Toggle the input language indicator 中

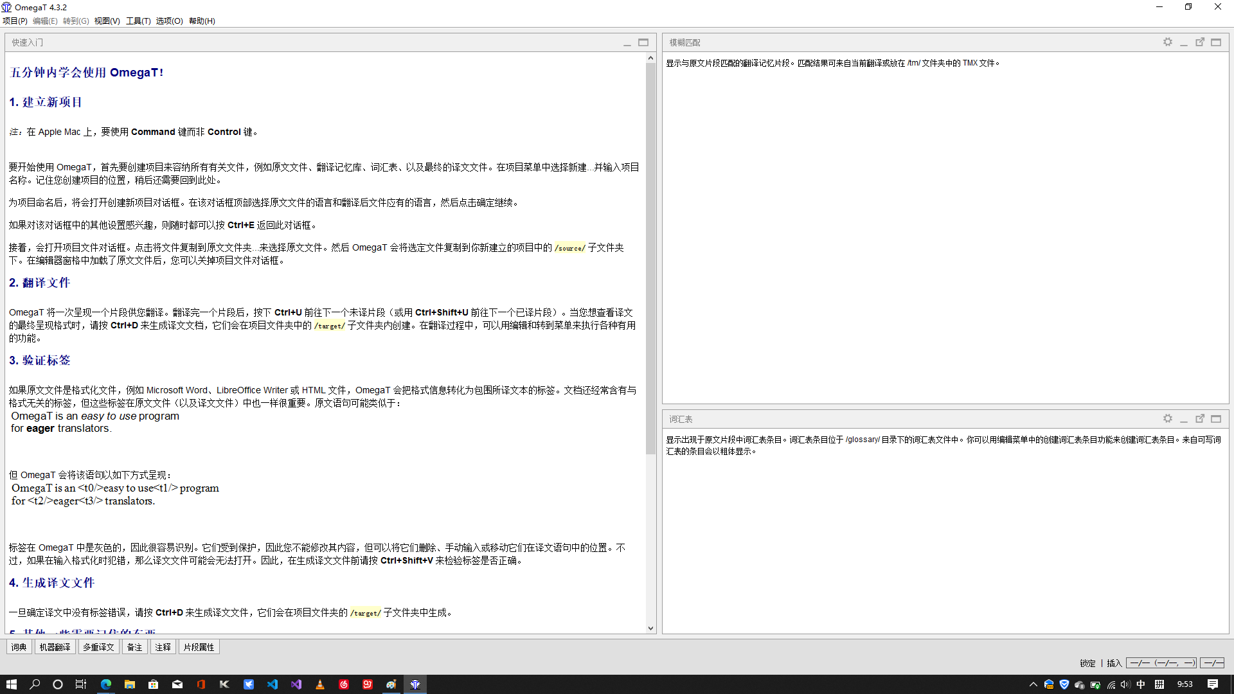(1140, 684)
